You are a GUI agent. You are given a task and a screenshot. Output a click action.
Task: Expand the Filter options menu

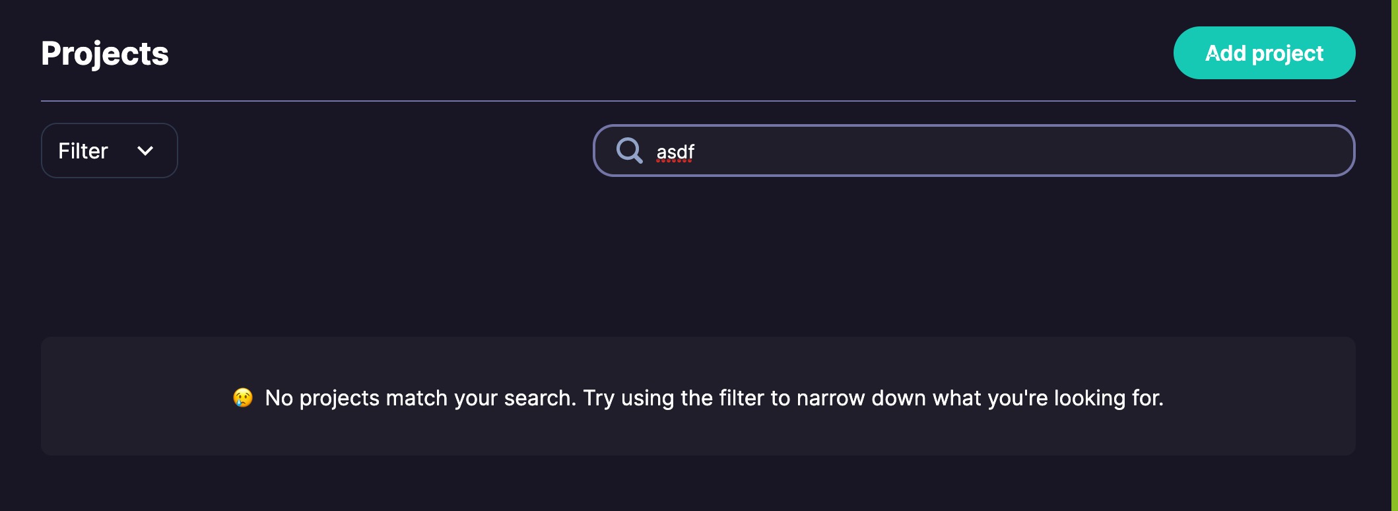click(108, 151)
